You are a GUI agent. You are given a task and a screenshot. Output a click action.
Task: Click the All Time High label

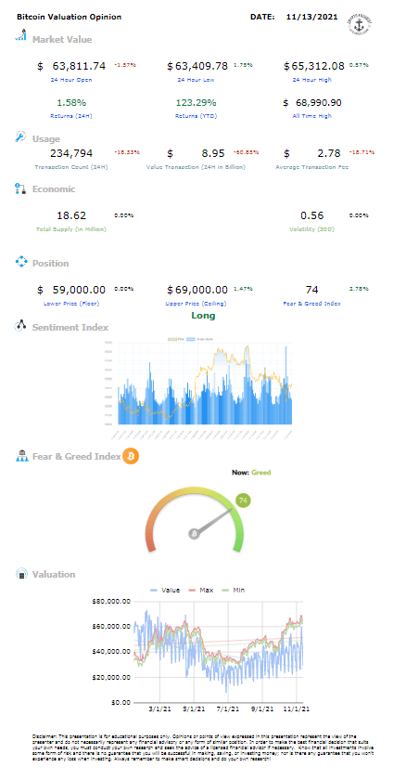(312, 116)
